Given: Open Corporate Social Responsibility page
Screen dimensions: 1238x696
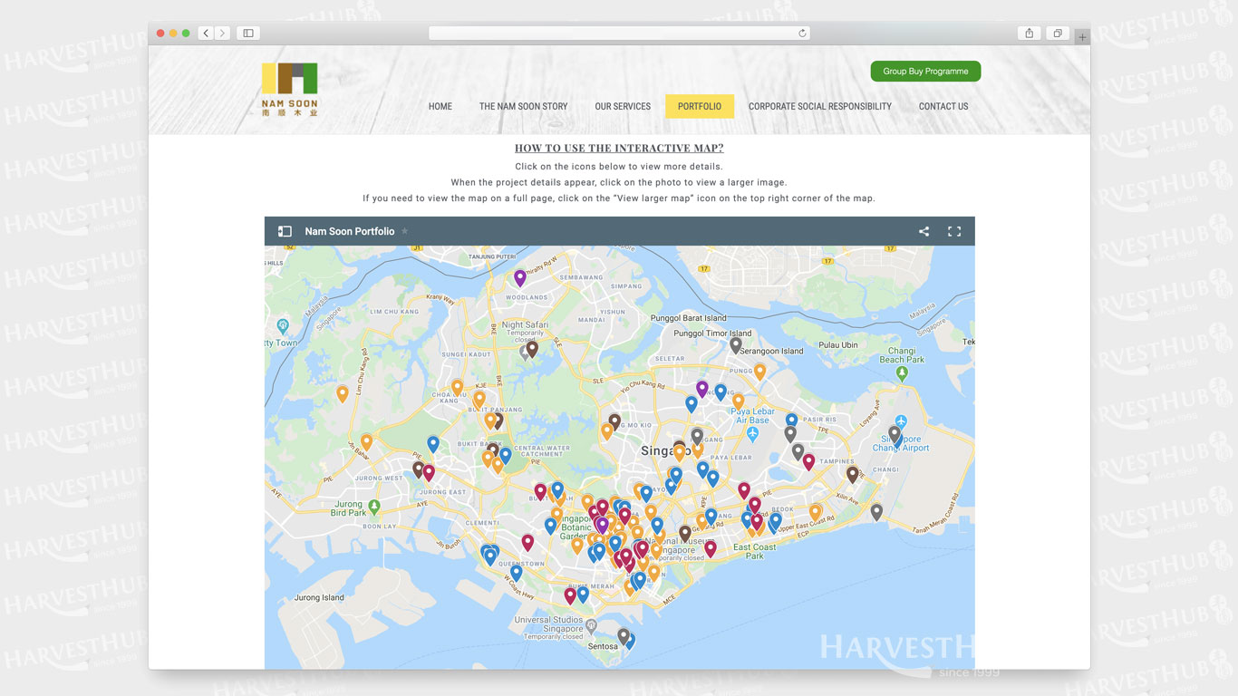Looking at the screenshot, I should [x=819, y=106].
